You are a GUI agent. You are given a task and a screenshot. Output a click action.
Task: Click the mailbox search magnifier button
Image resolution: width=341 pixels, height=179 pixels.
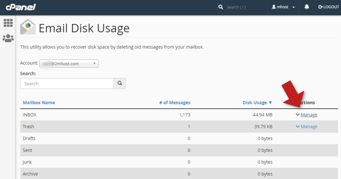click(x=119, y=83)
